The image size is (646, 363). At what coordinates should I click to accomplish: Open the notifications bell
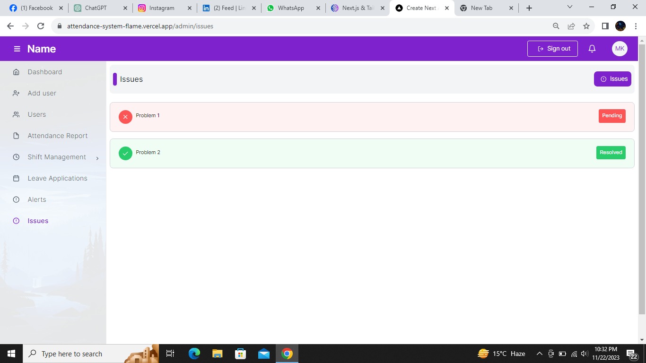coord(592,49)
